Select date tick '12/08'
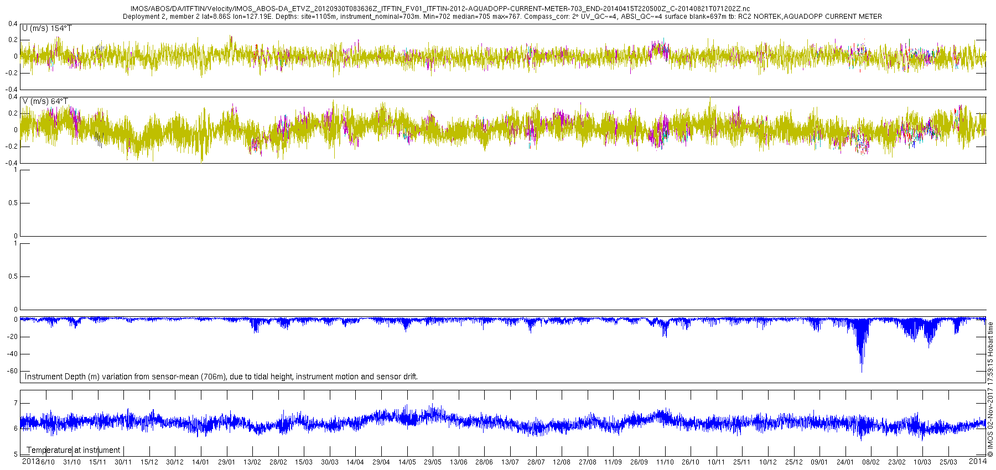 pyautogui.click(x=562, y=462)
